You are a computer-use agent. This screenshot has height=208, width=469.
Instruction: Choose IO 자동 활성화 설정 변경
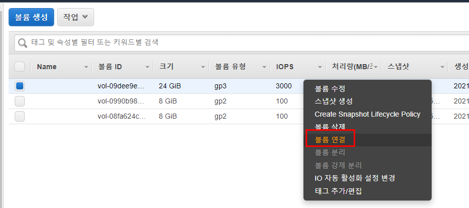pyautogui.click(x=367, y=178)
